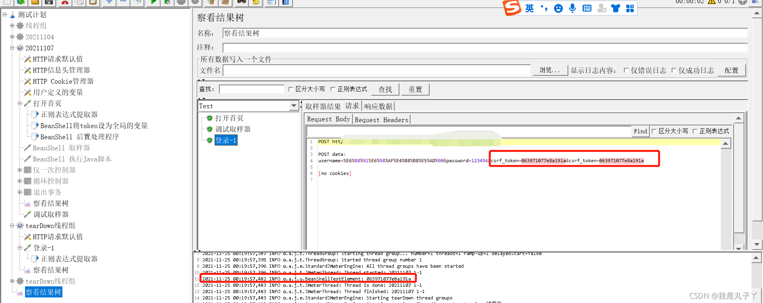Collapse the enabled tearDown线程组 node
763x303 pixels.
tap(12, 226)
